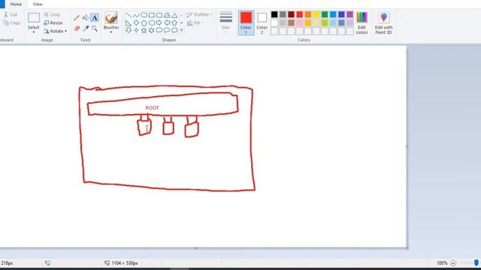Viewport: 481px width, 270px height.
Task: Pick the orange color swatch
Action: pos(307,14)
